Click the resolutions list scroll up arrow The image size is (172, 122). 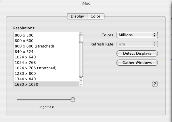[81, 80]
